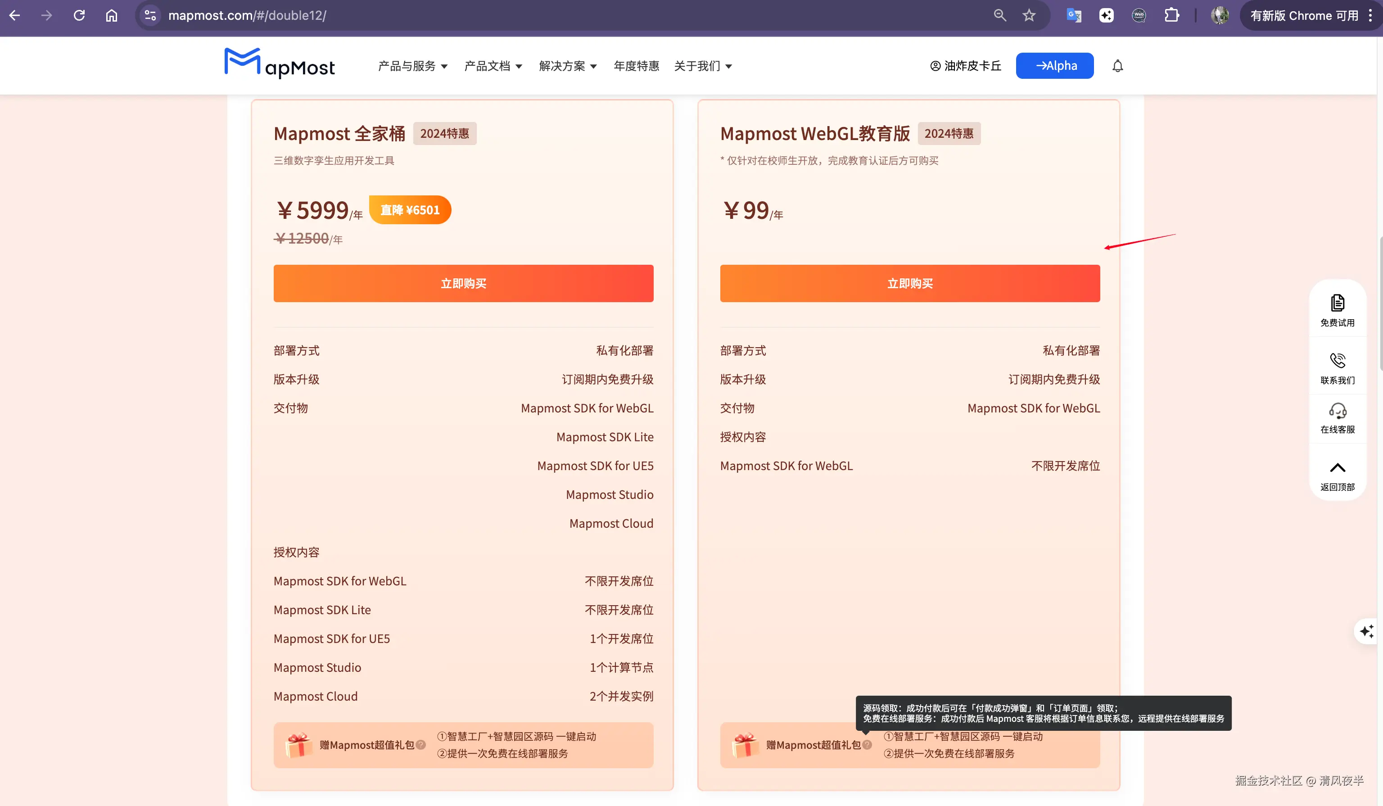Click the help icon beside 全家桶 gift pack
Image resolution: width=1383 pixels, height=806 pixels.
[421, 744]
